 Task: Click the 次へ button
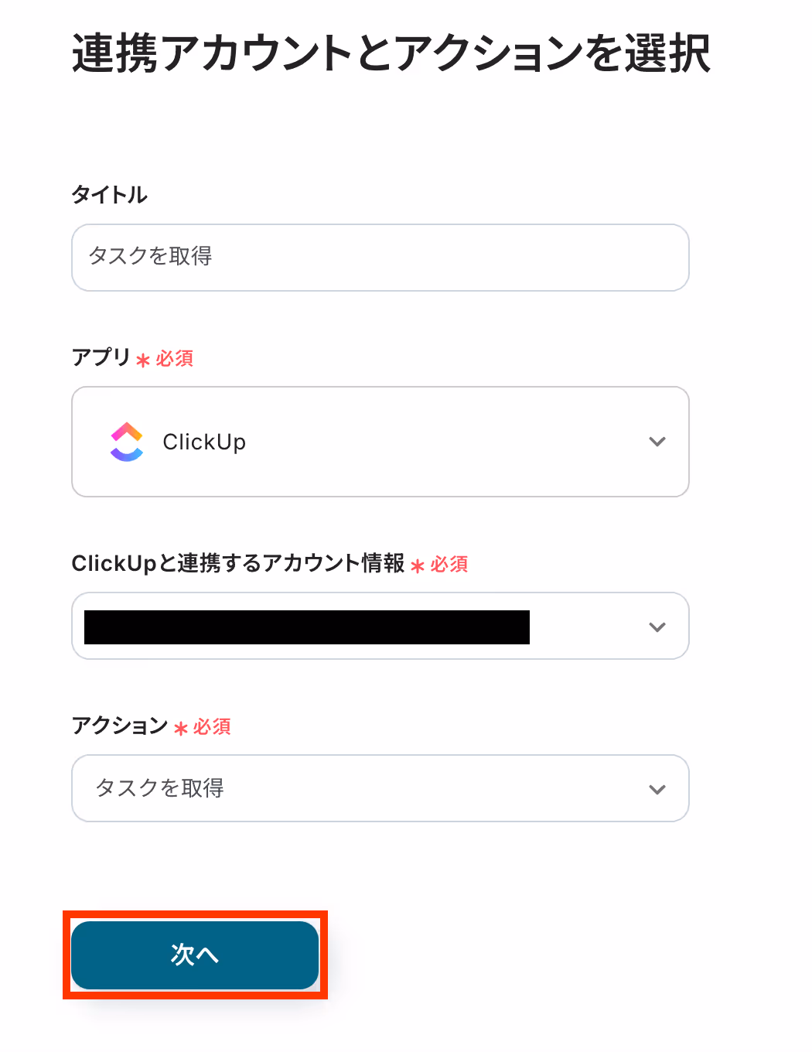tap(195, 955)
